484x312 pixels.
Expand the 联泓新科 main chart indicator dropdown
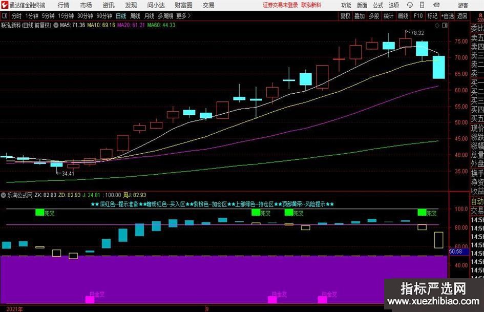click(x=56, y=25)
